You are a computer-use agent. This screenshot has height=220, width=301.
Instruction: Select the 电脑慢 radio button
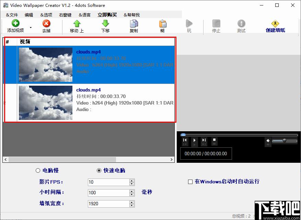(x=38, y=170)
